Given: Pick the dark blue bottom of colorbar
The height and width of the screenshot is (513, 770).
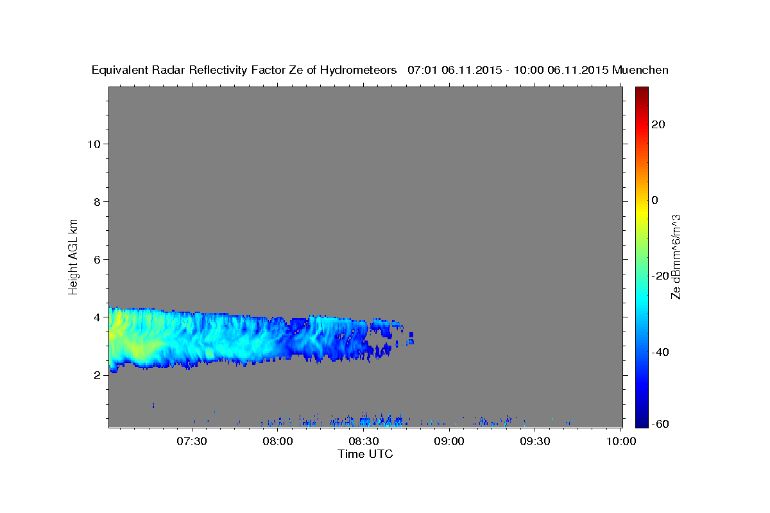Looking at the screenshot, I should [642, 422].
